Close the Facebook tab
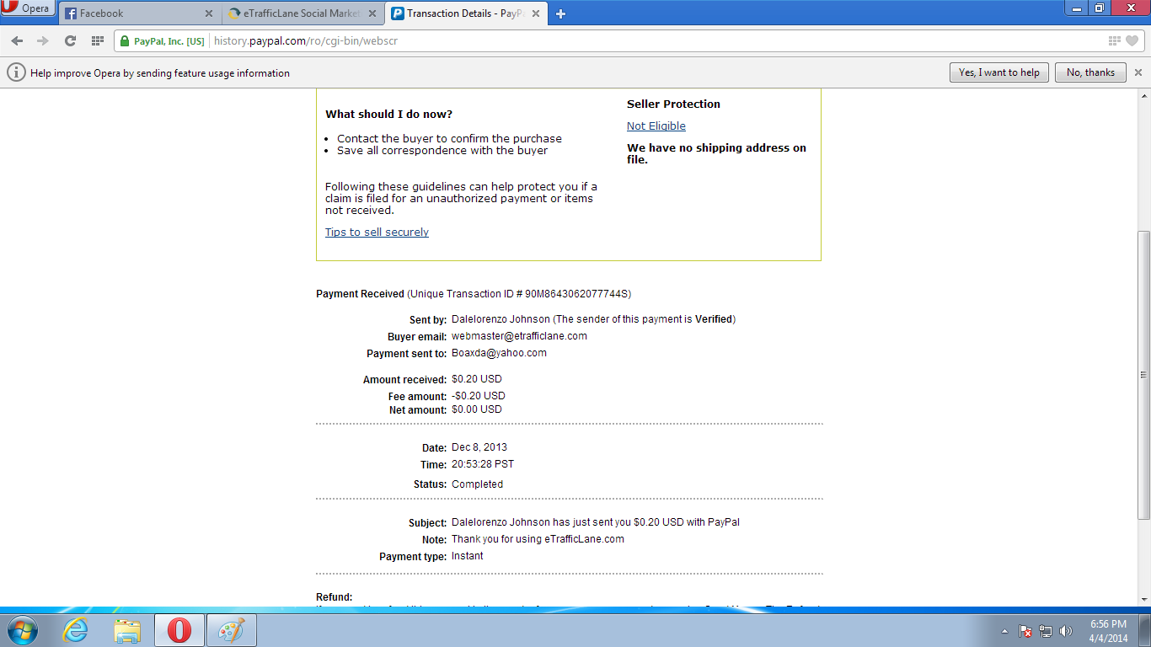 pos(209,13)
